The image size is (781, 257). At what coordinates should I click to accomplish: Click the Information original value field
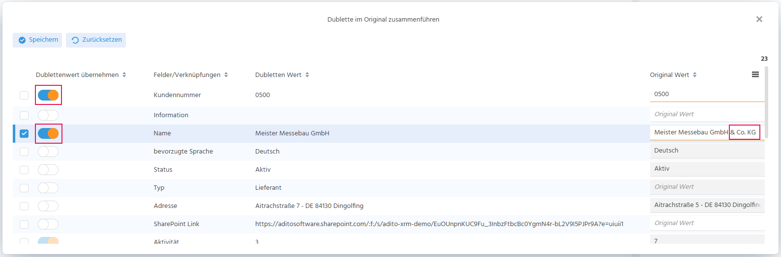click(707, 114)
